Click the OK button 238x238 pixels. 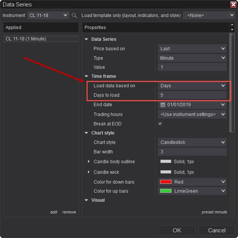[x=177, y=230]
